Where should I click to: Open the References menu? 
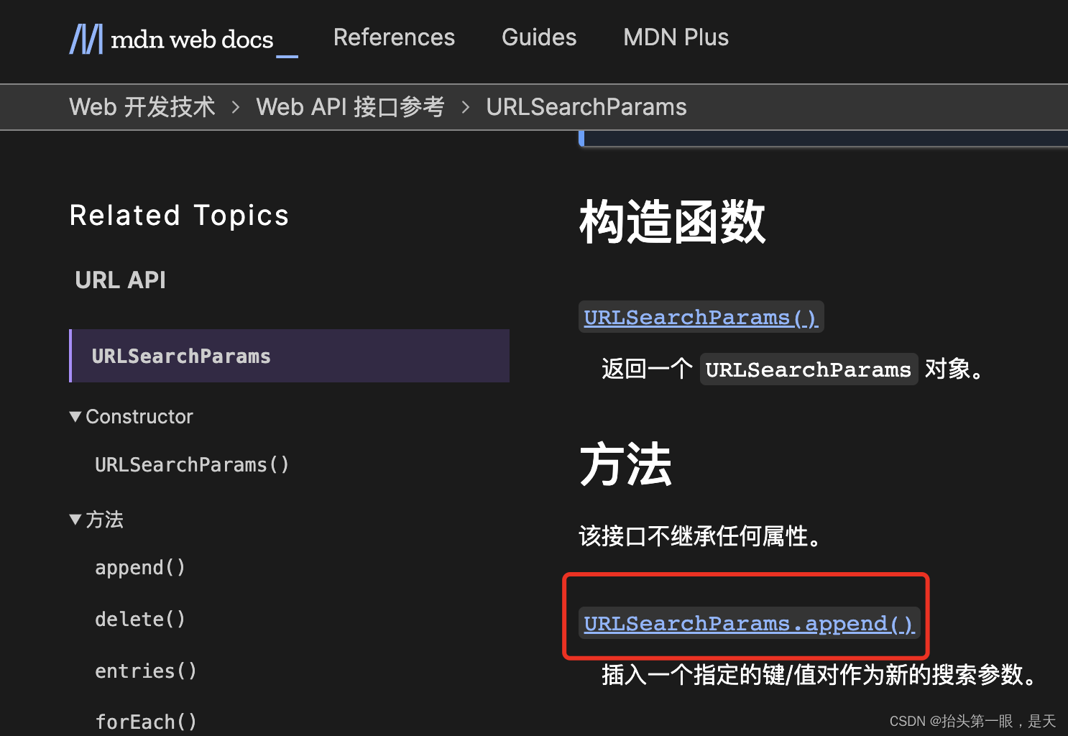[394, 37]
